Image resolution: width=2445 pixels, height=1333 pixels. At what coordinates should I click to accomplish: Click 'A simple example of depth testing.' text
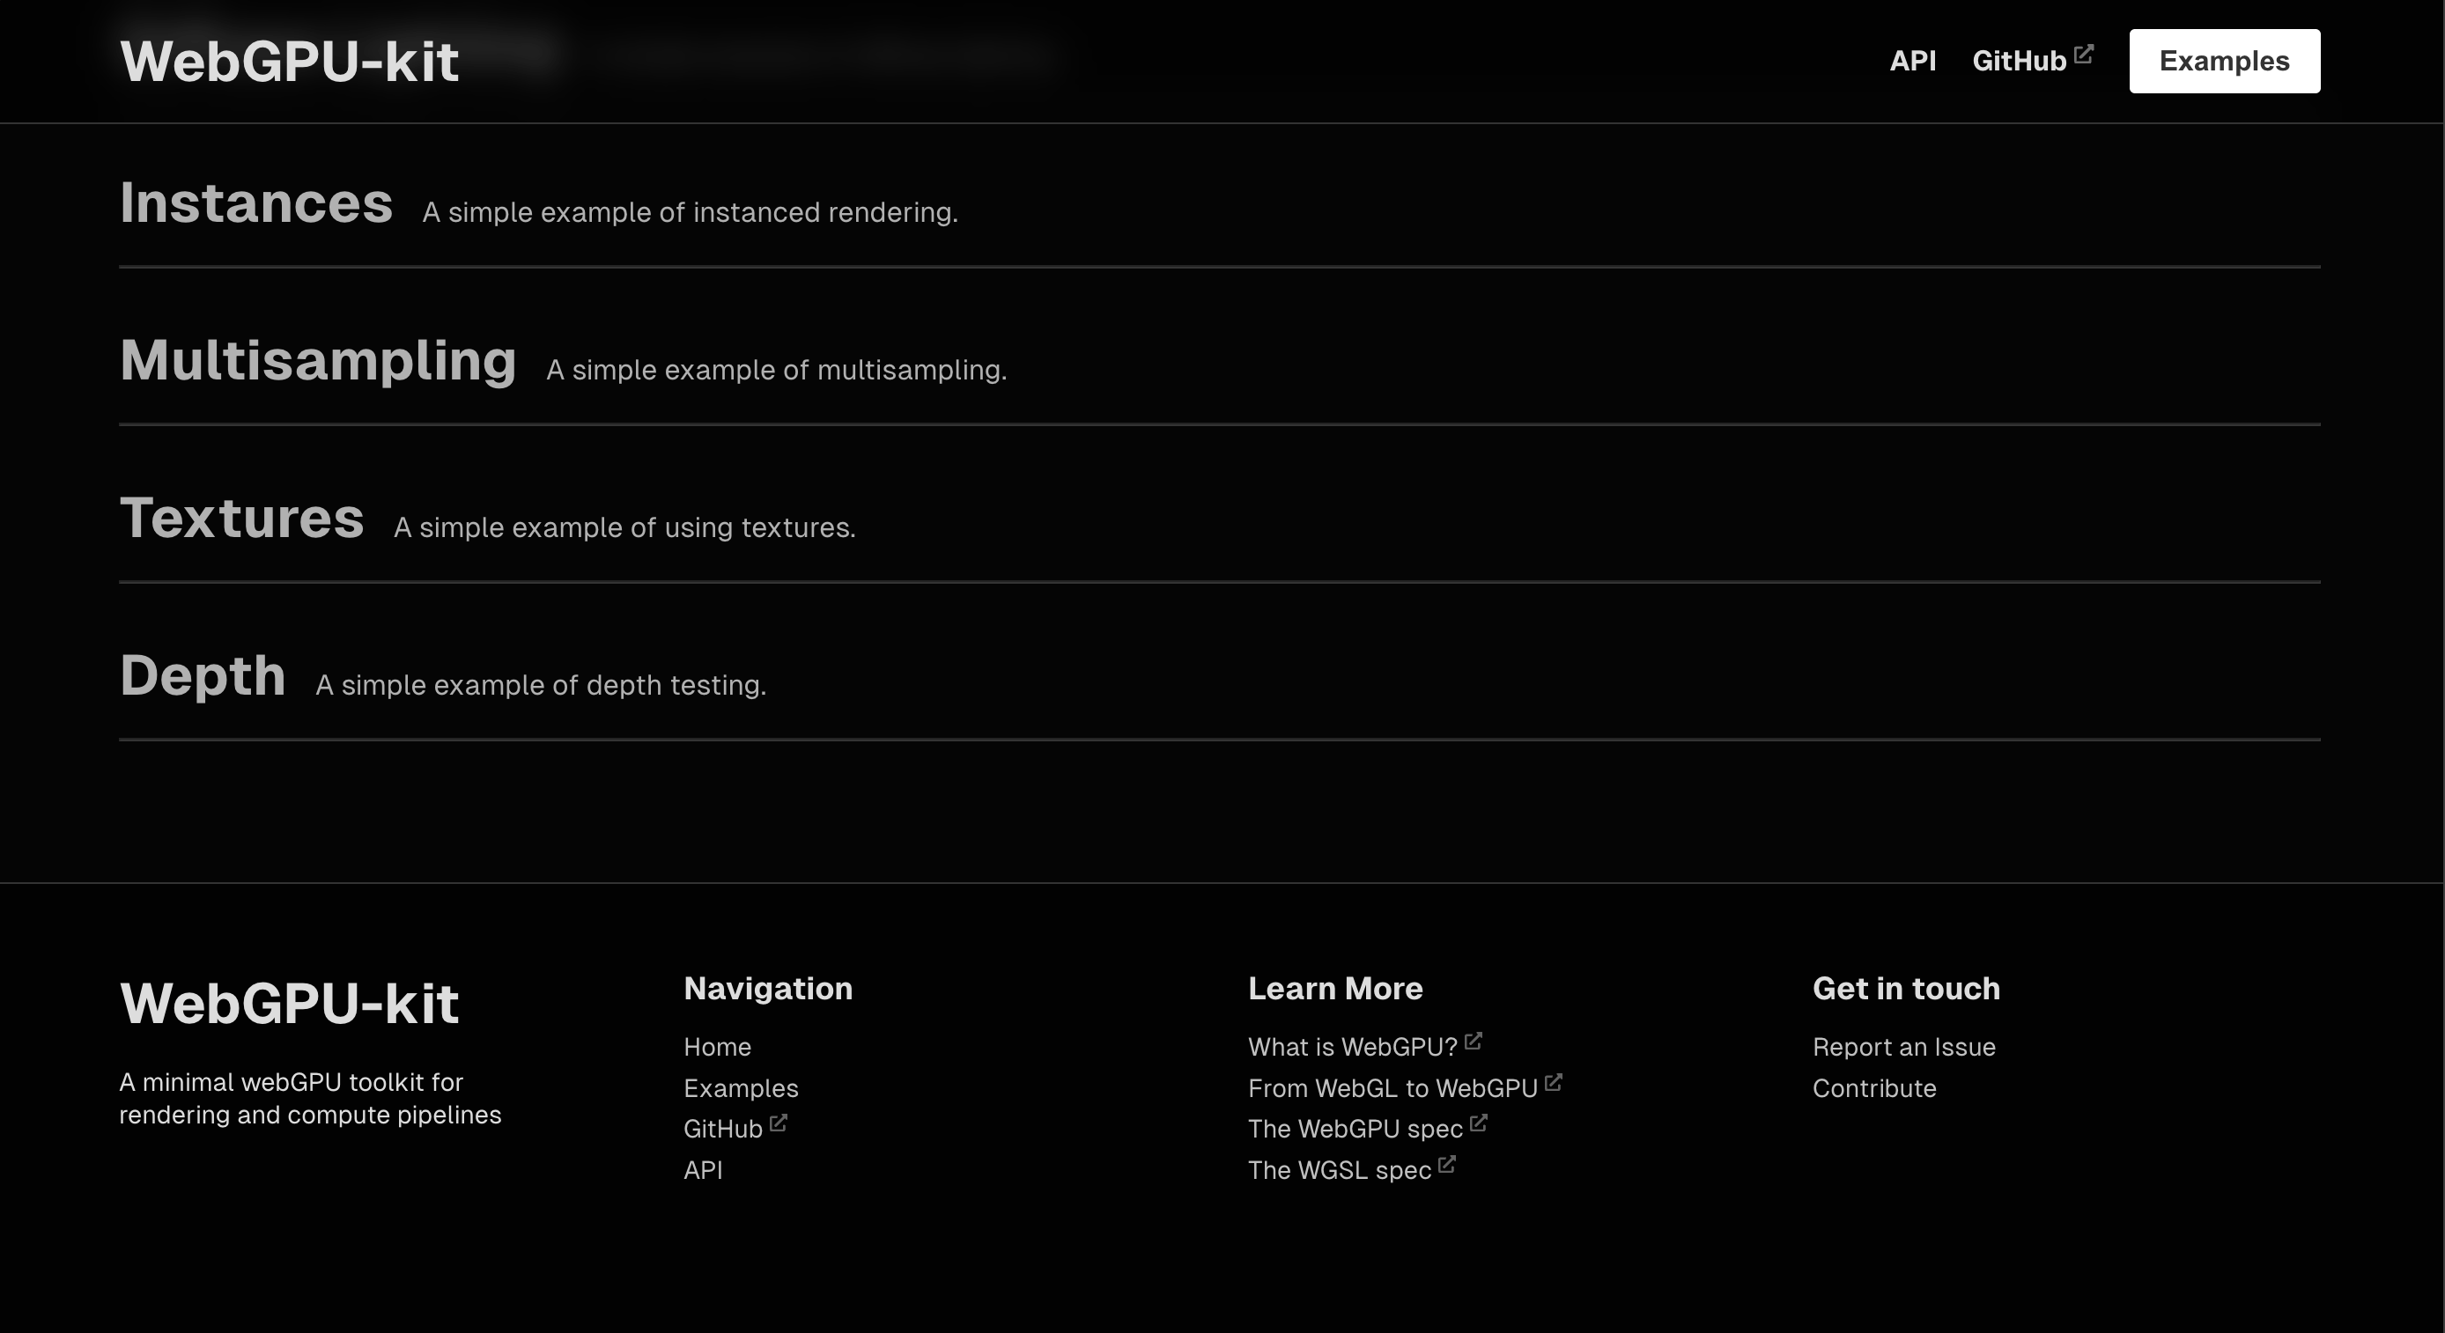point(541,684)
